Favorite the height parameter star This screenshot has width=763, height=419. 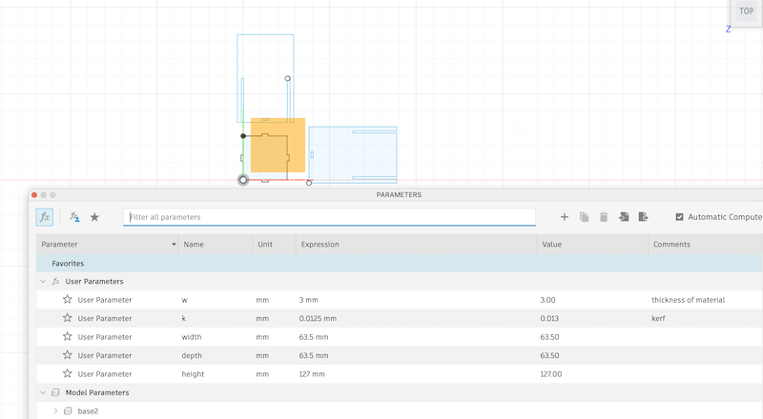(67, 373)
